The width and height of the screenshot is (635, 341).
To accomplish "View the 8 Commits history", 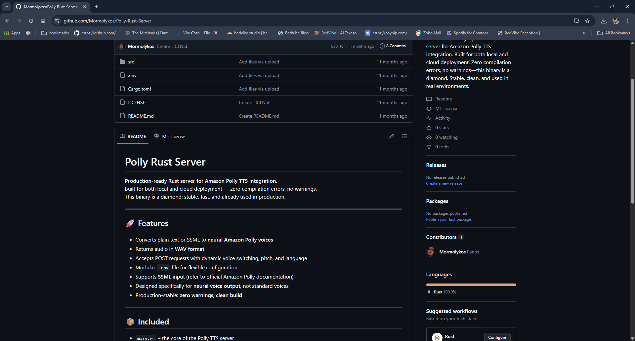I will [x=393, y=46].
